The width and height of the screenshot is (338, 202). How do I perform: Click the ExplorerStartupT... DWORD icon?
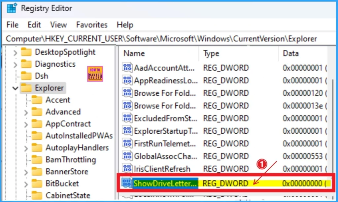tap(127, 131)
